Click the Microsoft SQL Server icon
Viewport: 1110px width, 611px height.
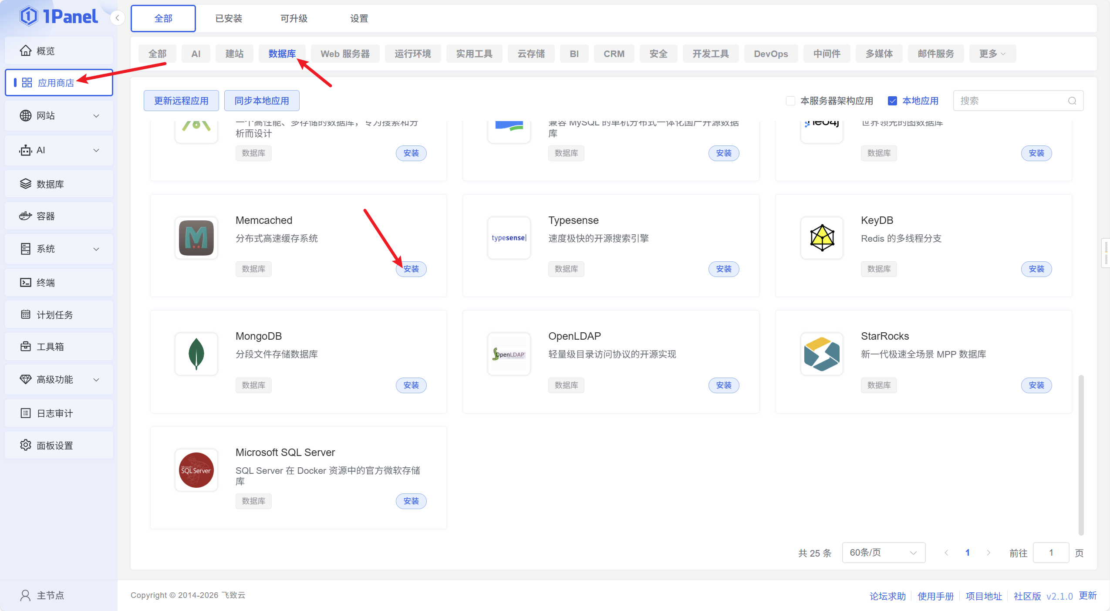pos(196,470)
